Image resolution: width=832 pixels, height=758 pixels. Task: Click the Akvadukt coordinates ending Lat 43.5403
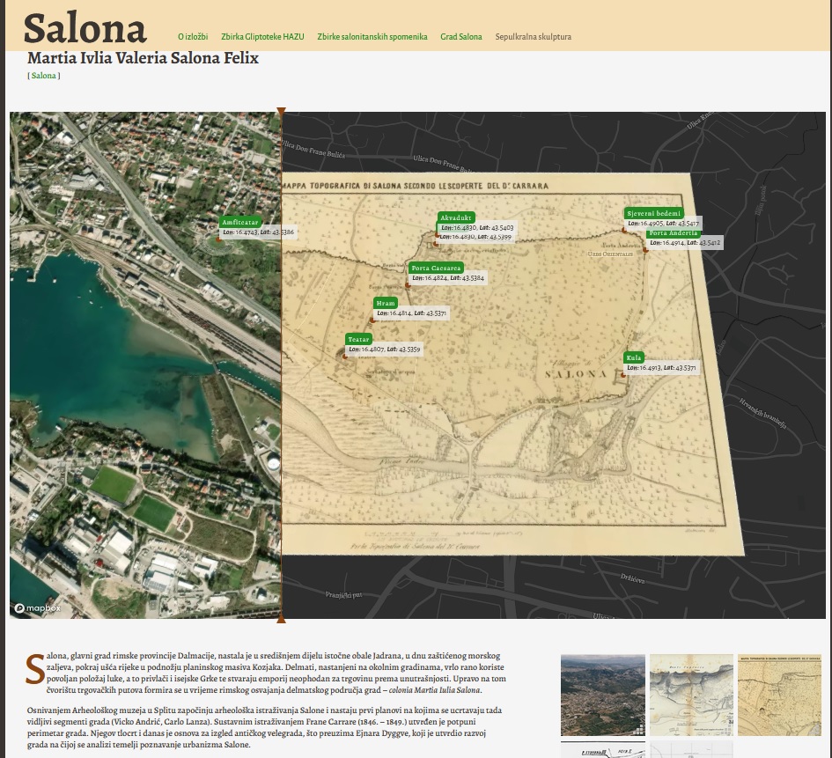[x=477, y=227]
